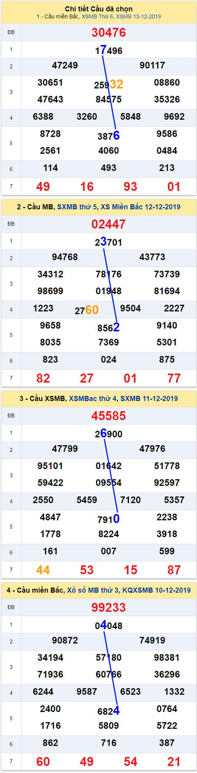The height and width of the screenshot is (773, 197).
Task: Click sixth prize number 862
Action: click(50, 743)
